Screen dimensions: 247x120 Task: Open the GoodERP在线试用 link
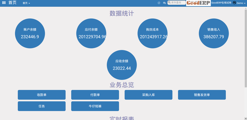pyautogui.click(x=221, y=3)
